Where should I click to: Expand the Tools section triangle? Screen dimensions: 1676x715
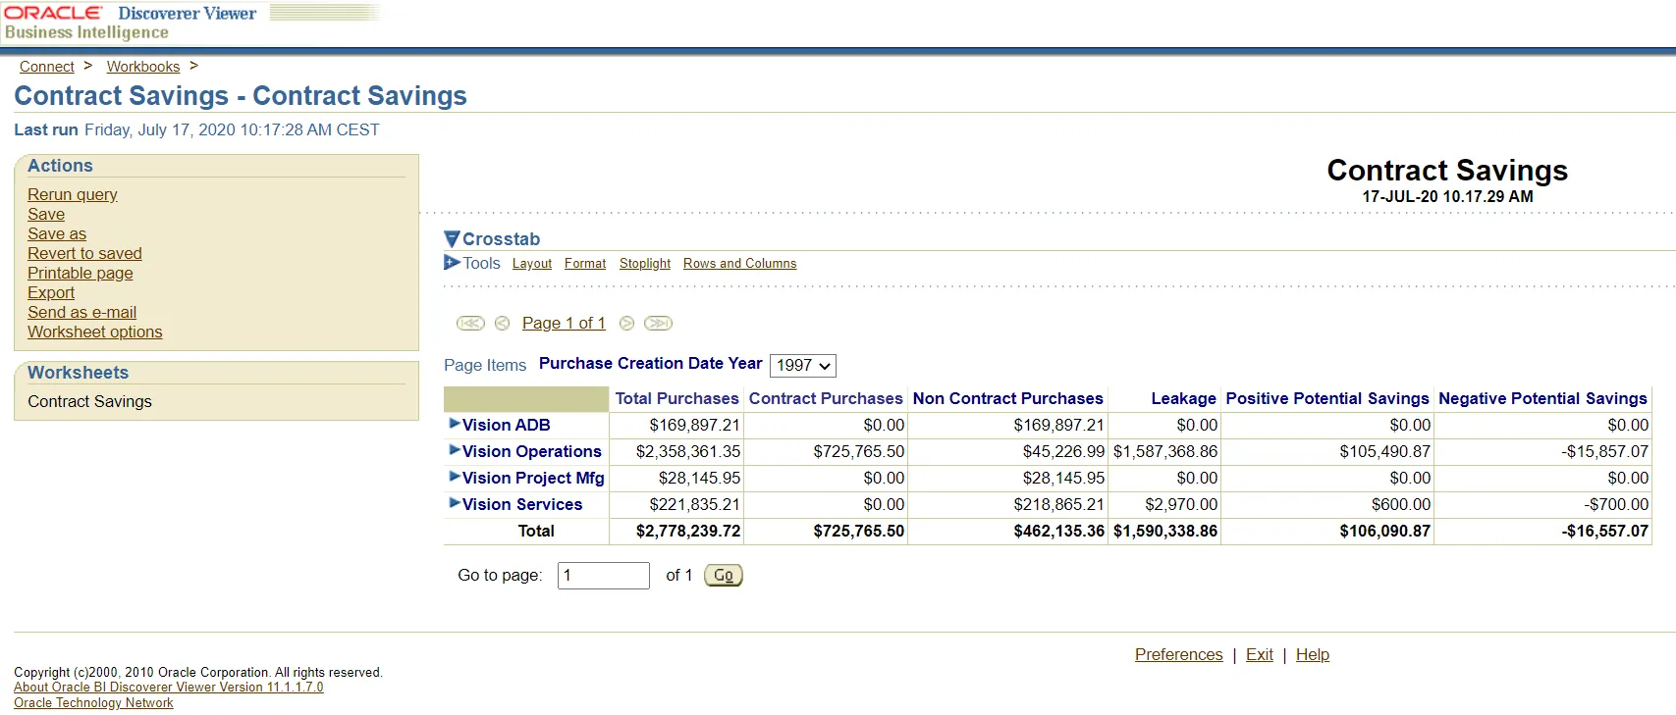(452, 262)
